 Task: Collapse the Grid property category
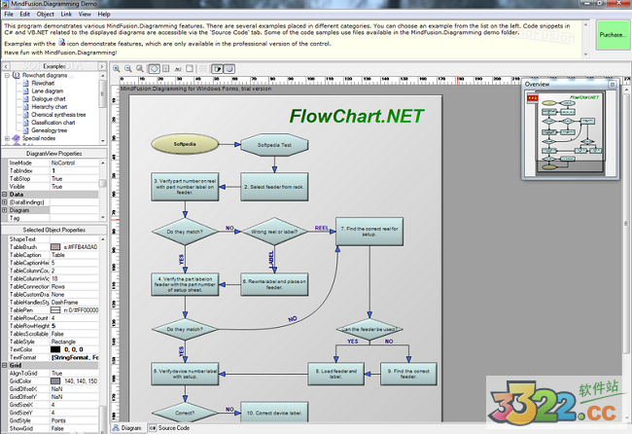(x=5, y=365)
